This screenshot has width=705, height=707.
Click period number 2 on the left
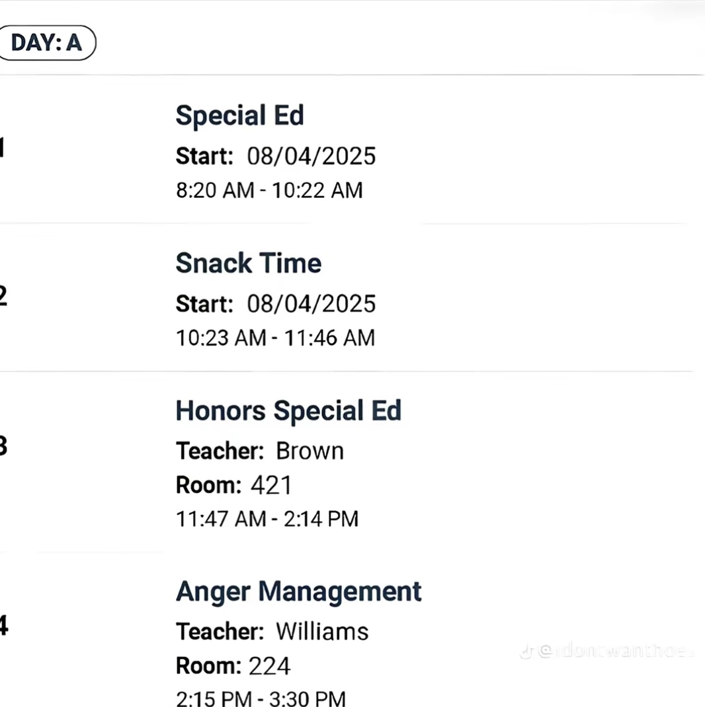pos(3,296)
